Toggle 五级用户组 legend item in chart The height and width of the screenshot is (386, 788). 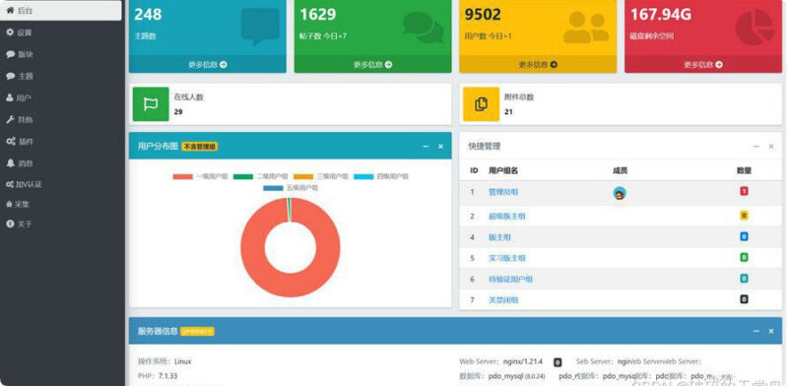tap(291, 188)
